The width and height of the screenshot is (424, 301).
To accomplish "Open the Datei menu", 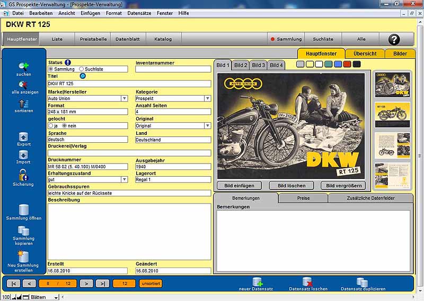I will point(18,13).
